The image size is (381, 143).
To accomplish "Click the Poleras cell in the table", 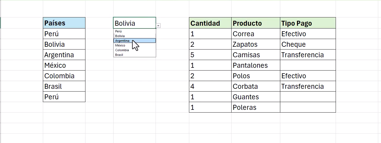I will pos(255,107).
